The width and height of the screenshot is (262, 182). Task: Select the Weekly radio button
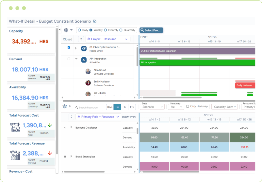click(x=91, y=30)
